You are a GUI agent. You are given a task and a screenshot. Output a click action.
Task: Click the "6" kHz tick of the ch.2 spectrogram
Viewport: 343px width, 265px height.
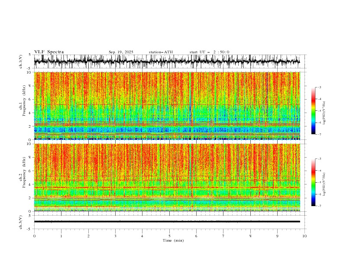tap(31, 171)
